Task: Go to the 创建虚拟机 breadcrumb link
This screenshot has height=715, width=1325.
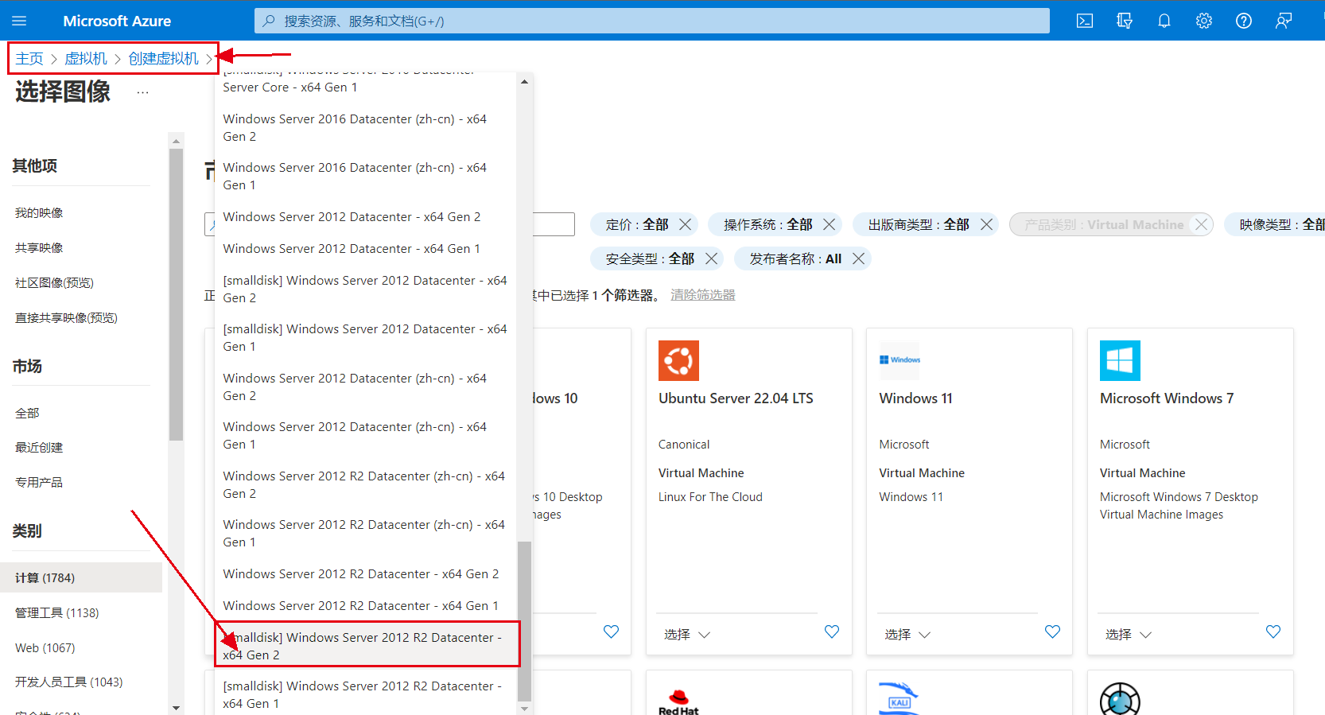Action: pos(164,58)
